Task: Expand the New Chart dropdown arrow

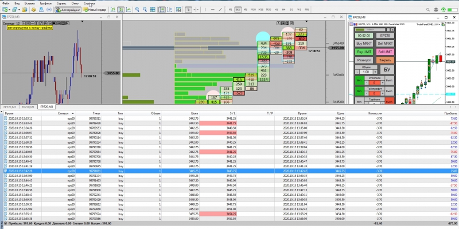Action: click(9, 10)
